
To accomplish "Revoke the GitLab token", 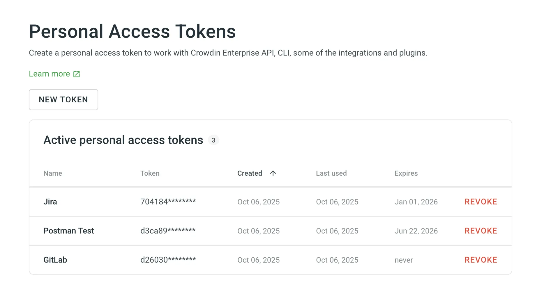I will point(481,260).
